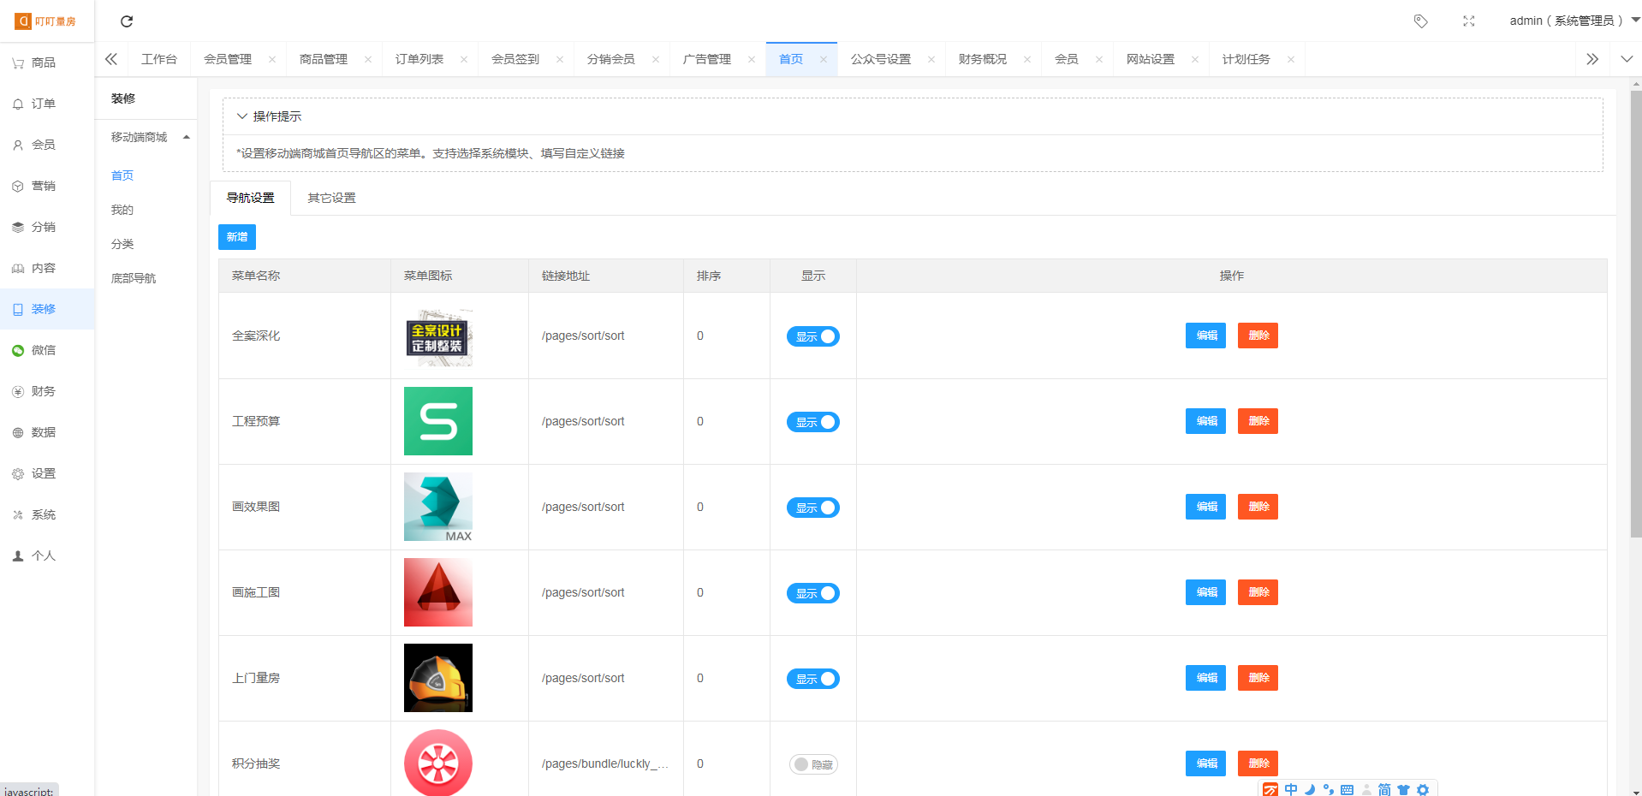Click the 画效果图 3ds MAX thumbnail
The height and width of the screenshot is (796, 1642).
point(438,507)
